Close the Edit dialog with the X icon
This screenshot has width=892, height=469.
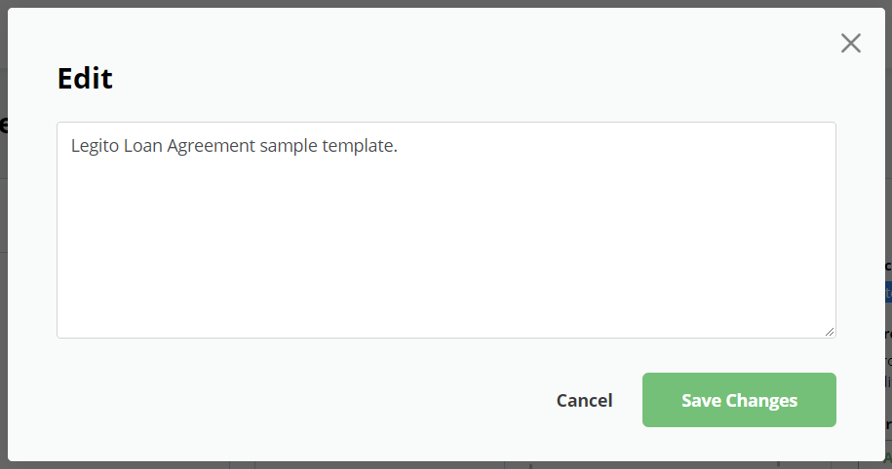(850, 43)
